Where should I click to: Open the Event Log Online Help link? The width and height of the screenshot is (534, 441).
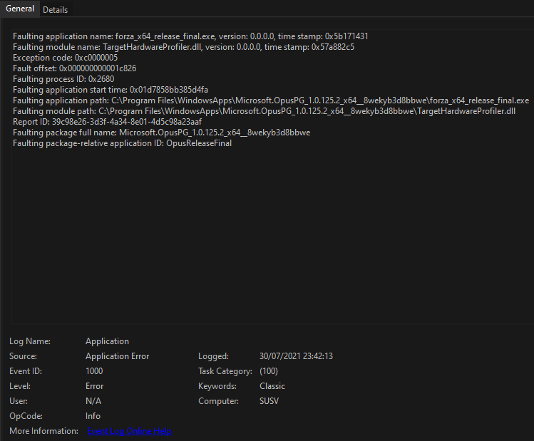point(130,431)
